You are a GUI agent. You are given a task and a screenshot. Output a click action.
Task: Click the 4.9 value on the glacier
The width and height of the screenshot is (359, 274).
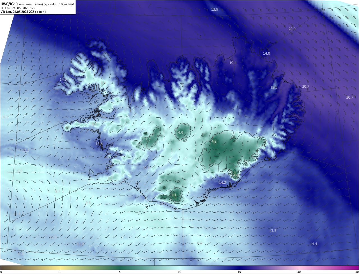(181, 133)
